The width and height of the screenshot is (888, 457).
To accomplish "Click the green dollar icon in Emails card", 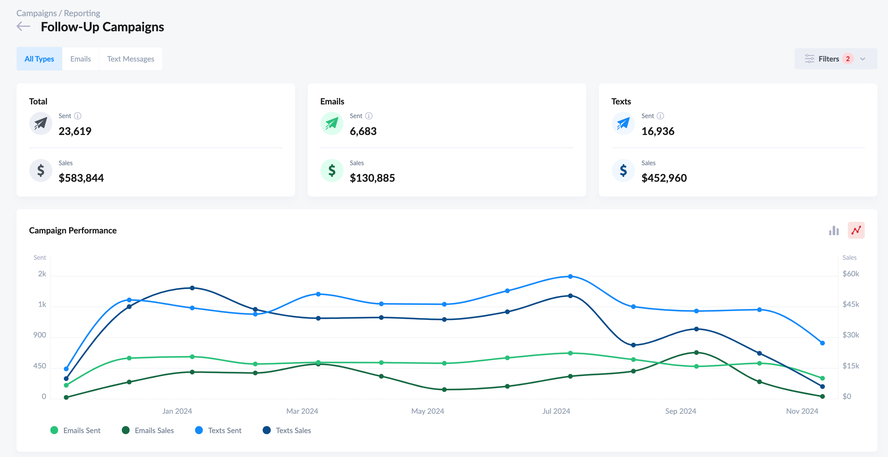I will coord(331,170).
